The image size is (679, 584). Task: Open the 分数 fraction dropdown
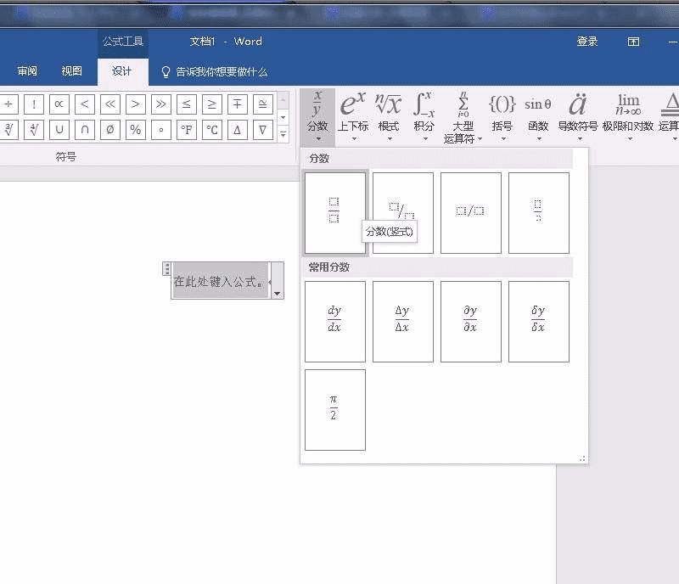[317, 116]
